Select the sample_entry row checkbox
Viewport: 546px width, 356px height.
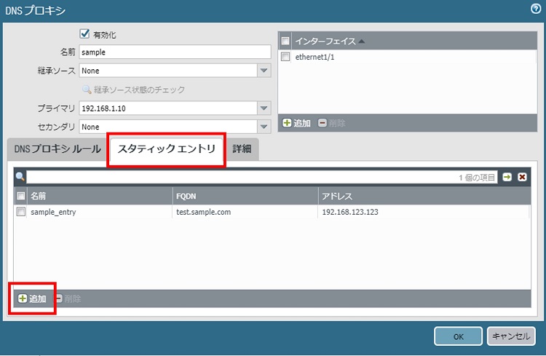pos(21,212)
